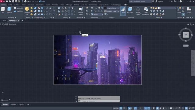Click in the command line input field
The image size is (195, 110).
(x=99, y=101)
